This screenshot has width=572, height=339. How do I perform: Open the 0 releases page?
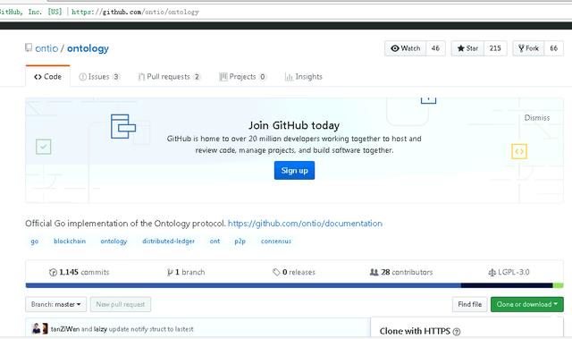pos(294,272)
